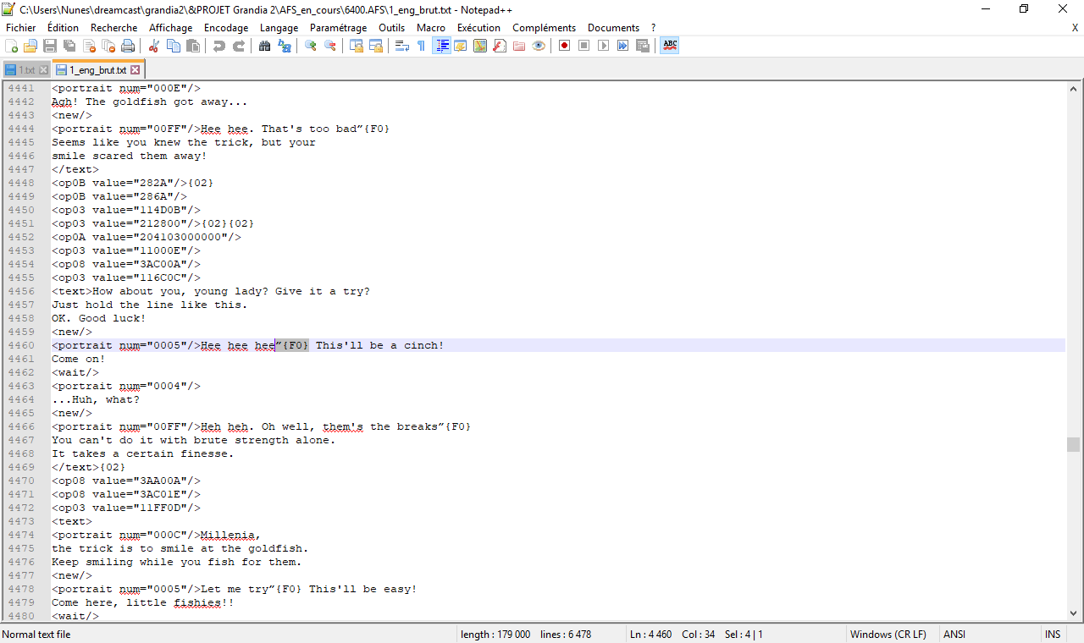Select the 1_eng_brut.txt tab
This screenshot has height=643, width=1084.
click(x=97, y=70)
